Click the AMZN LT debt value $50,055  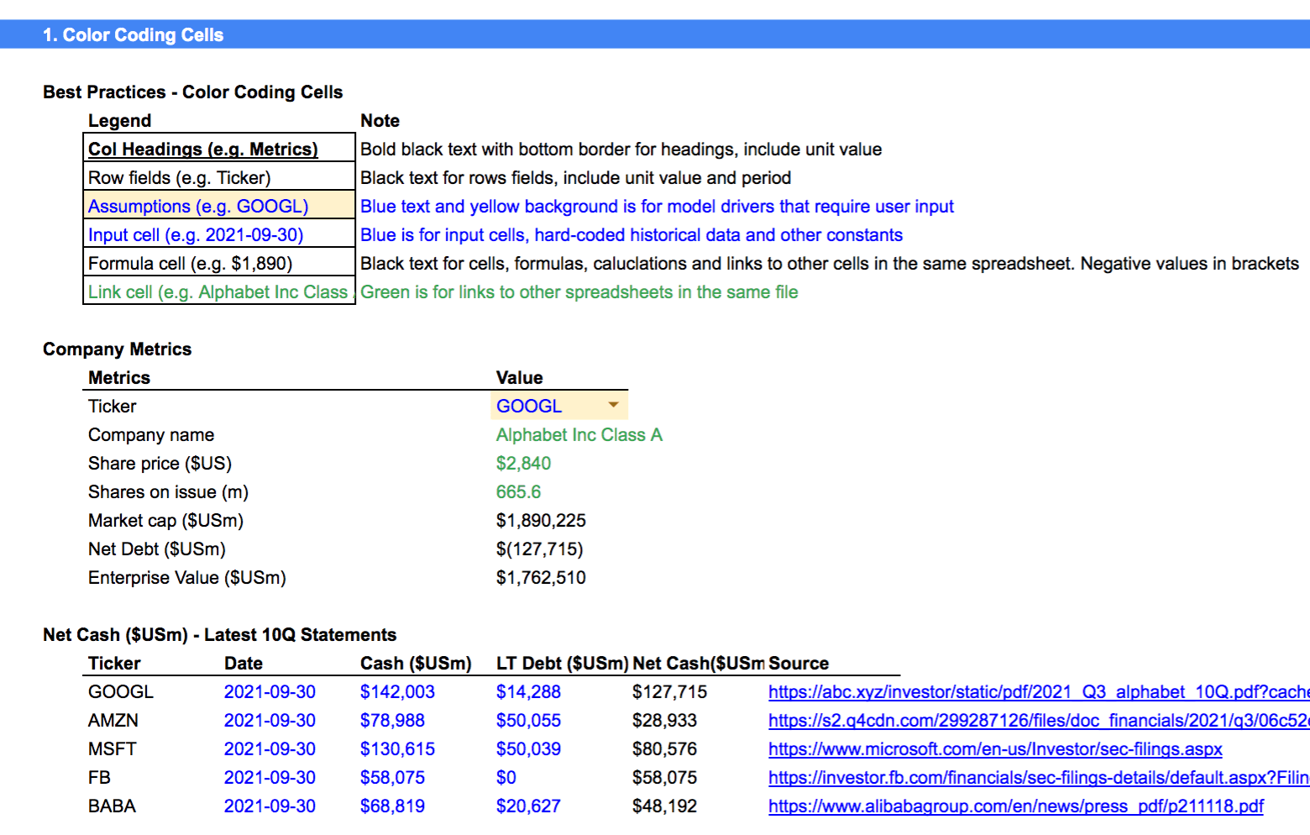pos(528,721)
